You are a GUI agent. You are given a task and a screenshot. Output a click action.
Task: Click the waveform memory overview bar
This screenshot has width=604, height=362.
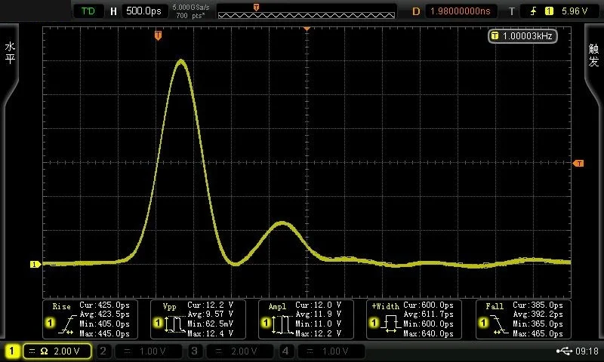tap(307, 15)
